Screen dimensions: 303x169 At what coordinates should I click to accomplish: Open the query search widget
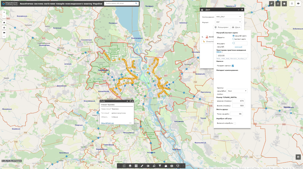pyautogui.click(x=154, y=166)
